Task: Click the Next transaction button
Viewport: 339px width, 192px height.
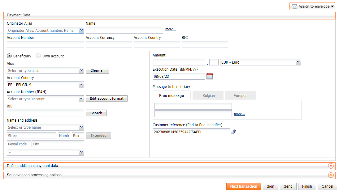Action: (x=243, y=186)
